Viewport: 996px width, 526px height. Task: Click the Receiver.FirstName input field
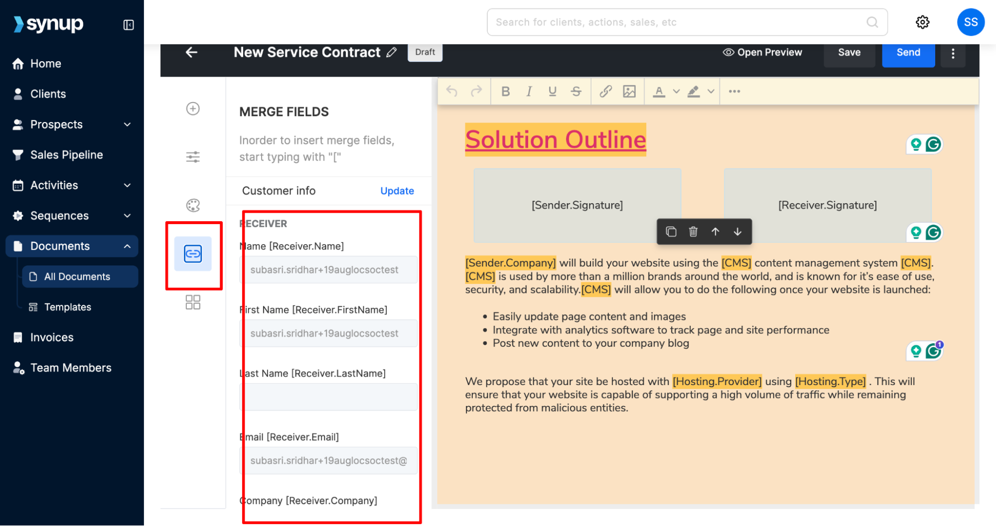click(x=329, y=333)
